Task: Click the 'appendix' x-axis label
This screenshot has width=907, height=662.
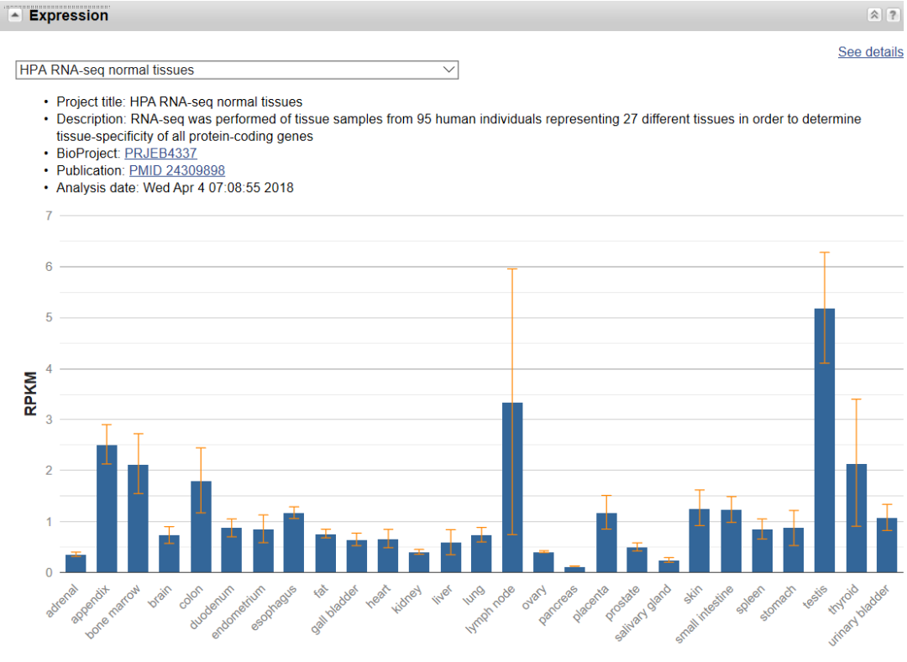Action: (x=90, y=604)
